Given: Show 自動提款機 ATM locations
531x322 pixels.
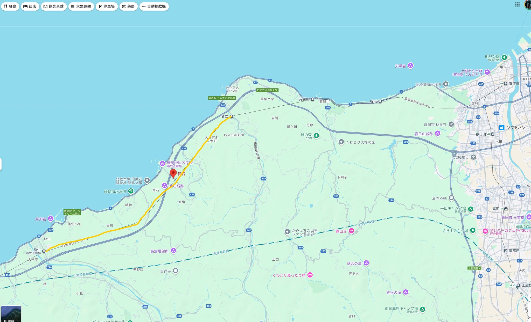Looking at the screenshot, I should (154, 6).
